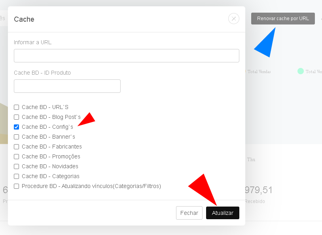Select the Cache BD - Fabricantes checkbox
The width and height of the screenshot is (322, 235).
(x=17, y=147)
